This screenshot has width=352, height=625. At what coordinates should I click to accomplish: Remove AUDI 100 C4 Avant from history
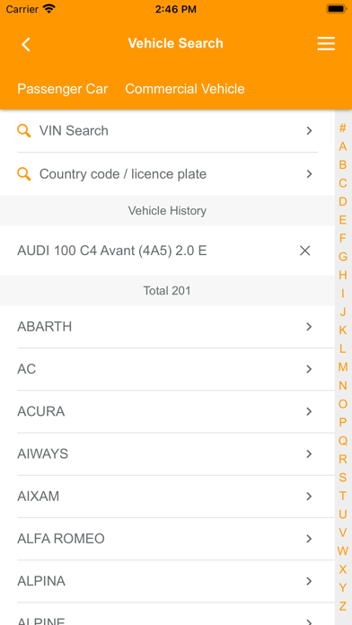pyautogui.click(x=305, y=251)
